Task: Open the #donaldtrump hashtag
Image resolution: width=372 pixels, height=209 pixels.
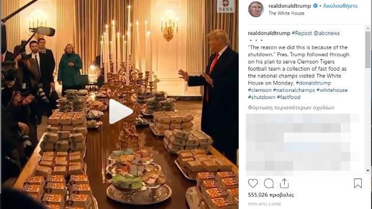Action: pos(314,83)
